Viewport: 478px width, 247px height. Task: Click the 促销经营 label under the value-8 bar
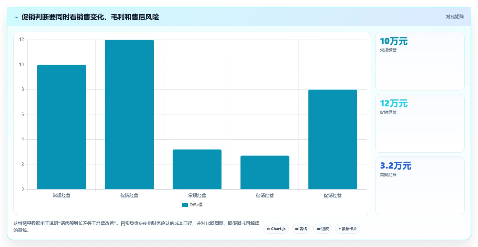[x=333, y=195]
